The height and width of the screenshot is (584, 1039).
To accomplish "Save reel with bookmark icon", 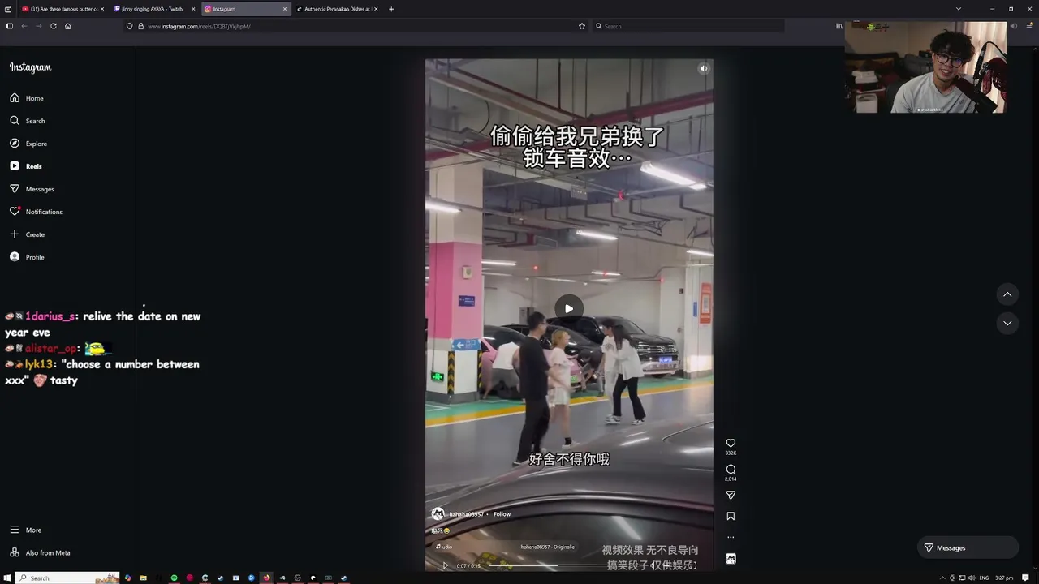I will [731, 516].
